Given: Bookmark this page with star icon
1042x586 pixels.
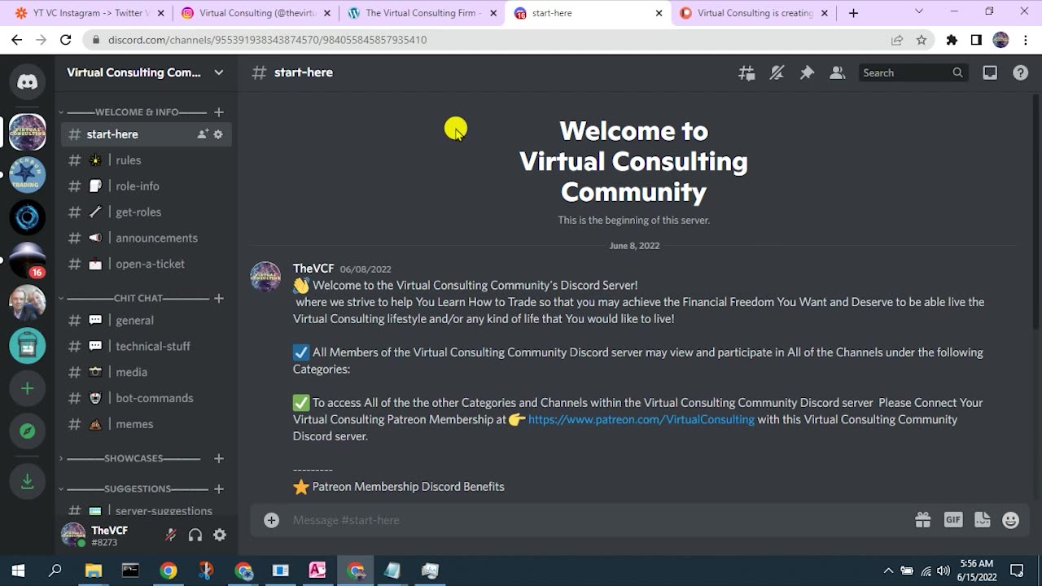Looking at the screenshot, I should point(922,40).
